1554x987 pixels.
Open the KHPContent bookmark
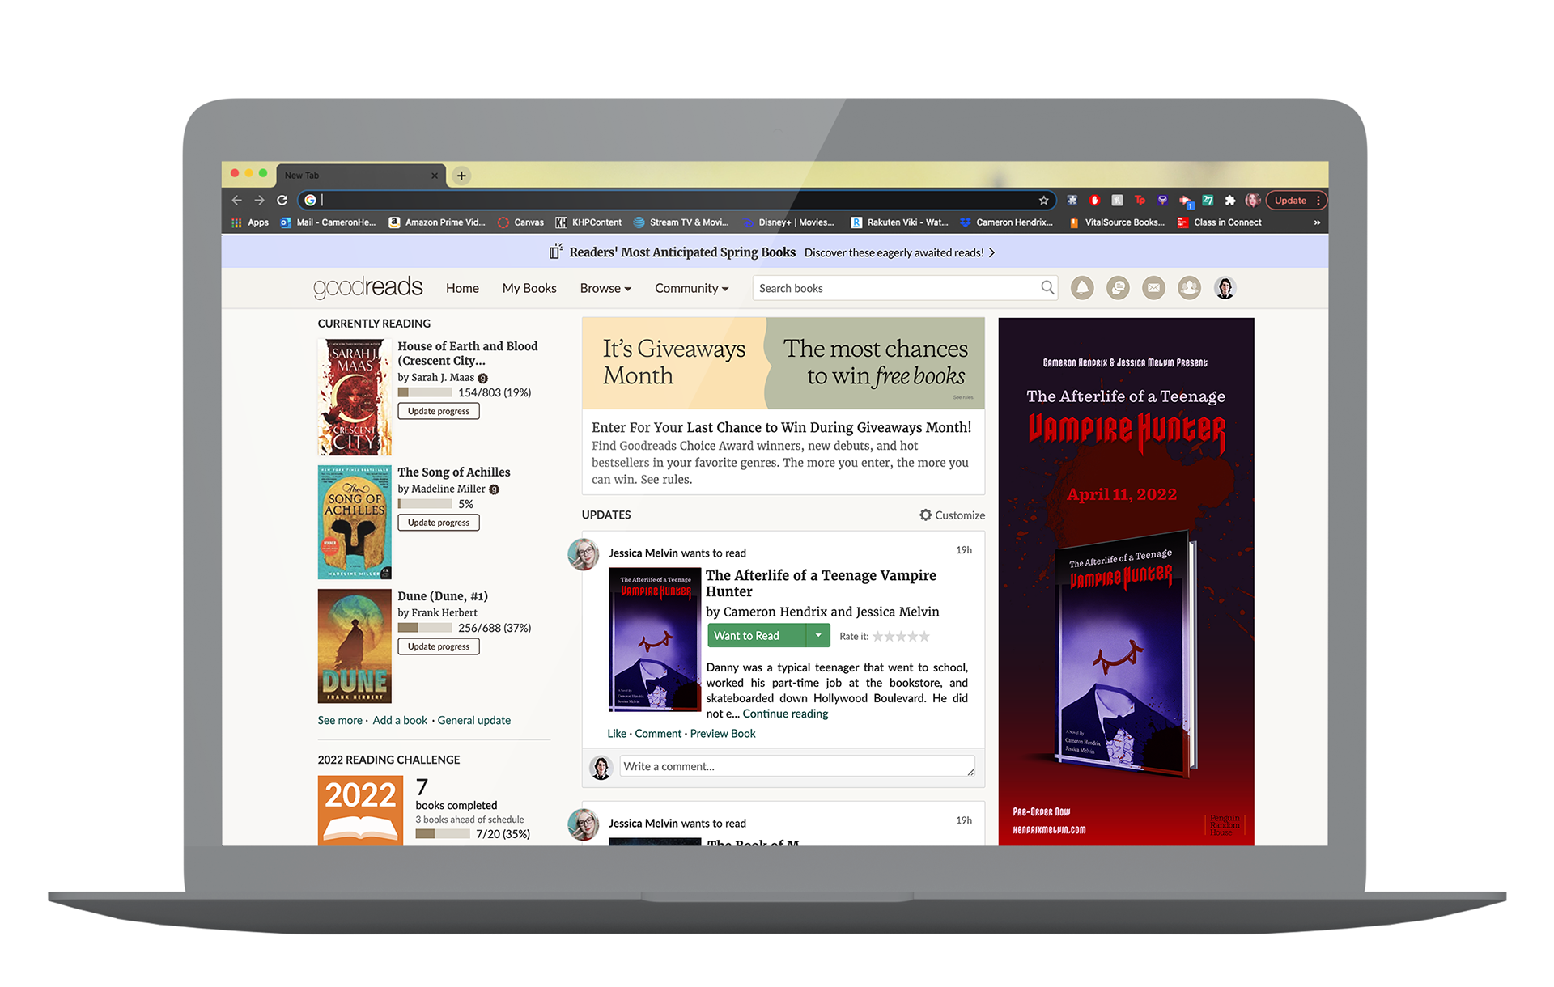point(588,222)
